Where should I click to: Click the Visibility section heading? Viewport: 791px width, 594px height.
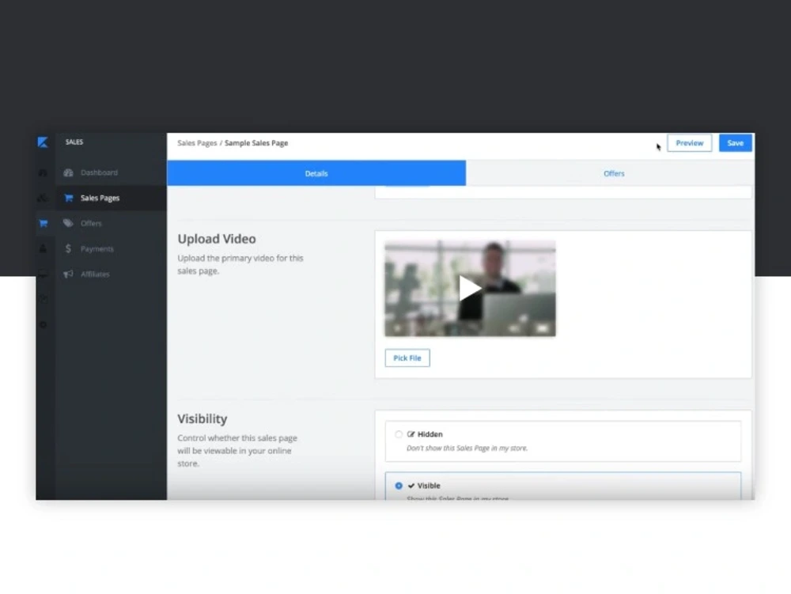(x=202, y=418)
